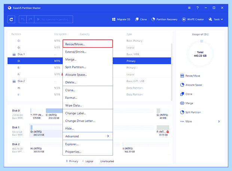
Task: Click Disk 2 label in disk map
Action: [x=16, y=144]
